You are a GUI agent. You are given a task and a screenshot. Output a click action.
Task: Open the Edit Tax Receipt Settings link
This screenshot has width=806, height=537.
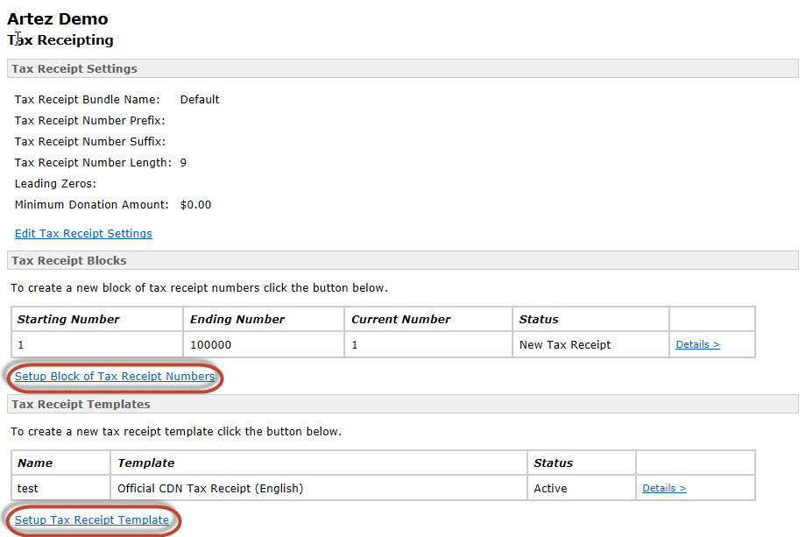[x=83, y=234]
